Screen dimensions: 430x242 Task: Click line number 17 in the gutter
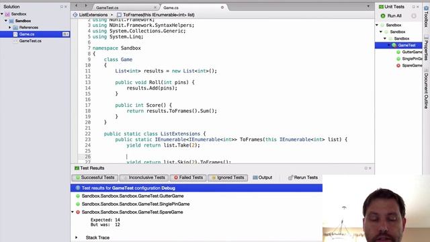coord(87,106)
